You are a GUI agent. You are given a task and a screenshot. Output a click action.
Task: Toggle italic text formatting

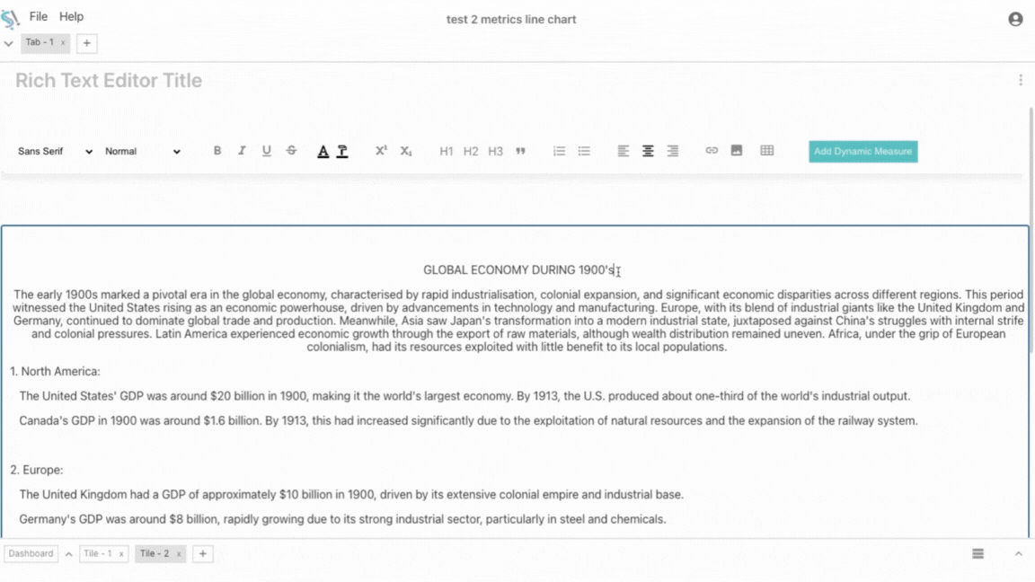pos(242,151)
